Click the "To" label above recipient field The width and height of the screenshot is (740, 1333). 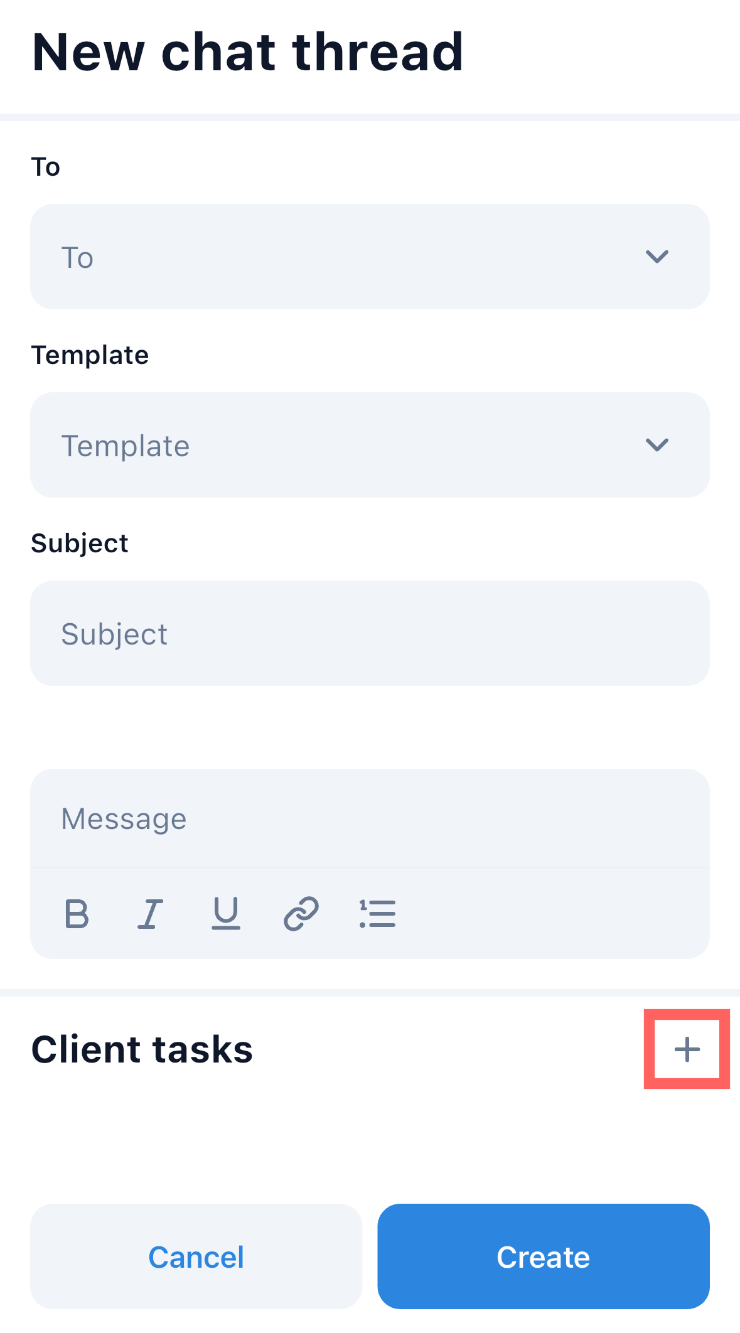(x=46, y=167)
